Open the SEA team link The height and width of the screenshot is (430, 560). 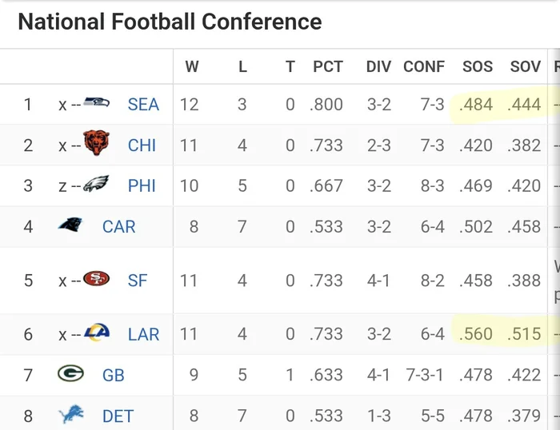(143, 105)
